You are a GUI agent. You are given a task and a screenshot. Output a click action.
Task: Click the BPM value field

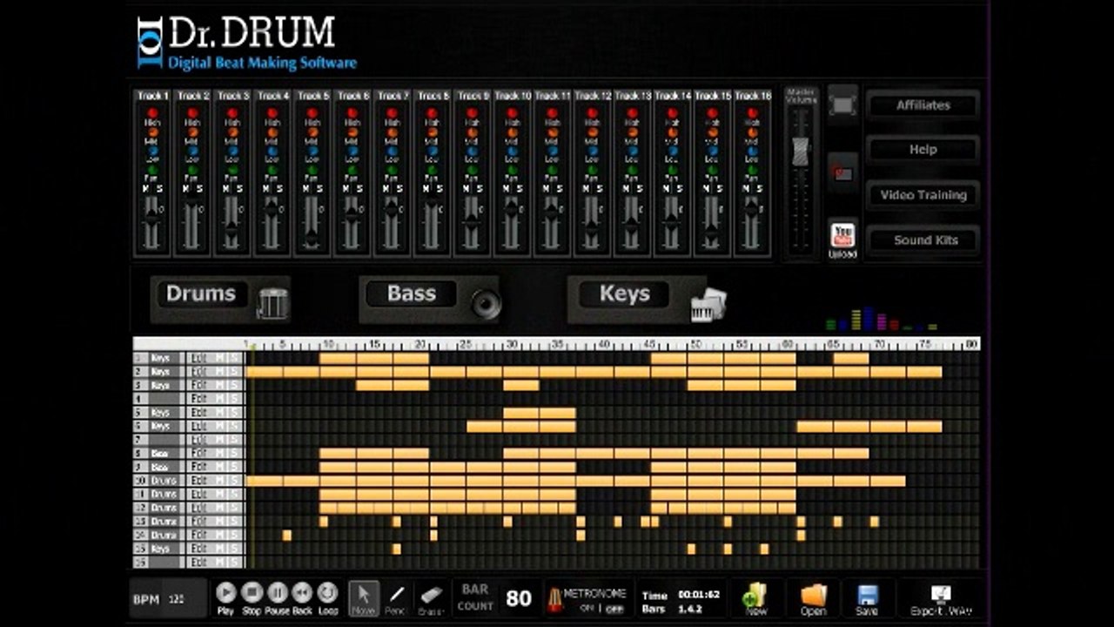177,599
